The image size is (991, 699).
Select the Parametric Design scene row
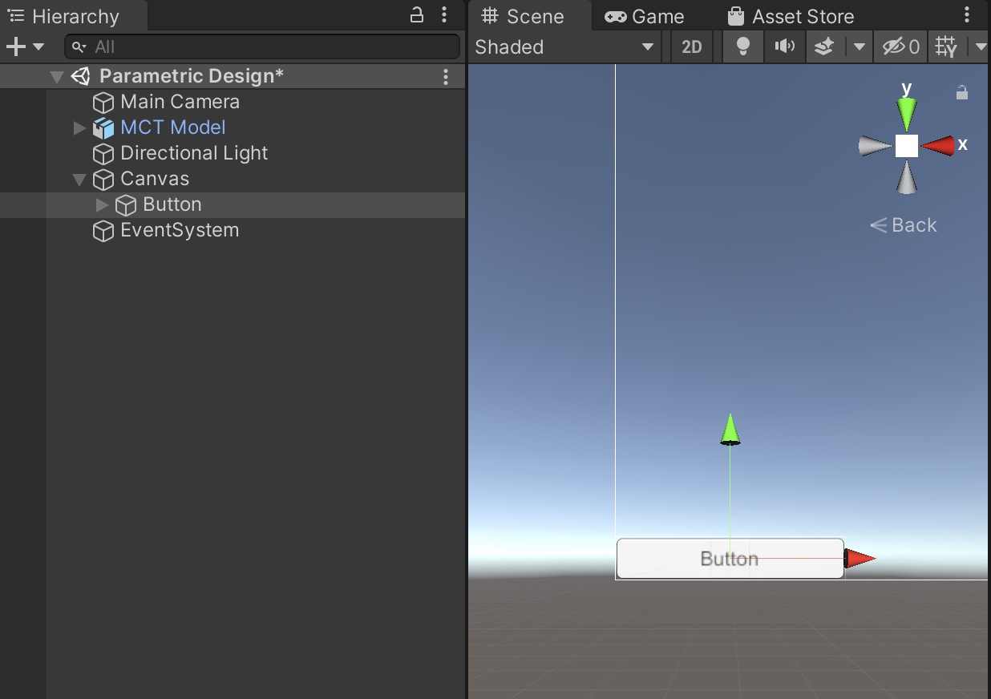point(233,76)
